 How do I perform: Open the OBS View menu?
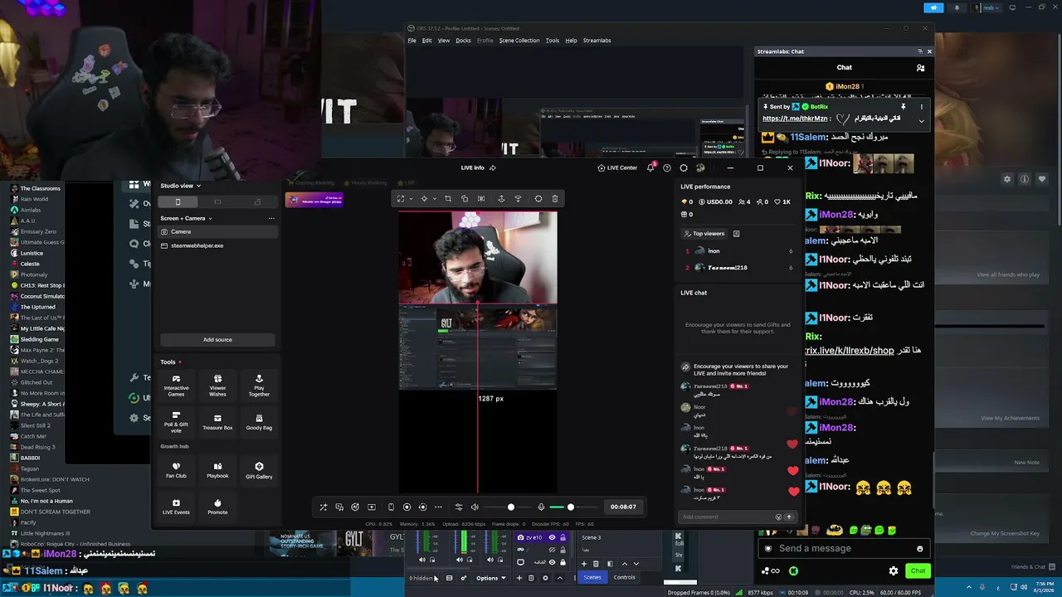[x=444, y=41]
